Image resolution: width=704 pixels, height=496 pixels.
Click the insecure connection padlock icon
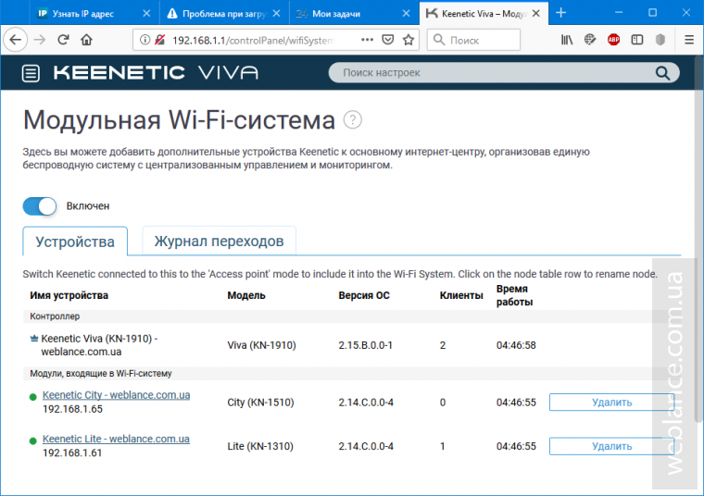point(160,40)
